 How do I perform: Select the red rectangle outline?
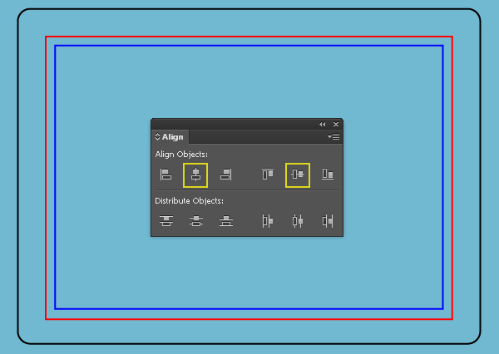[249, 37]
